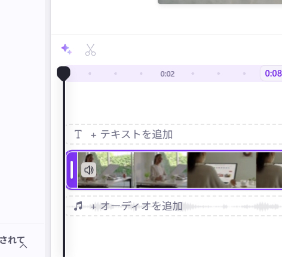This screenshot has width=282, height=257.
Task: Select the woman-at-laptop clip thumbnail
Action: (222, 170)
